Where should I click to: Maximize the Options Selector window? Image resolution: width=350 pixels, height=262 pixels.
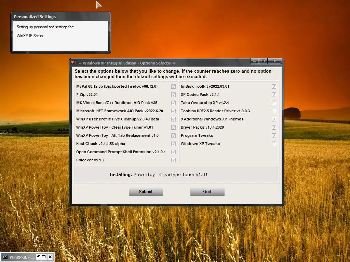point(263,61)
